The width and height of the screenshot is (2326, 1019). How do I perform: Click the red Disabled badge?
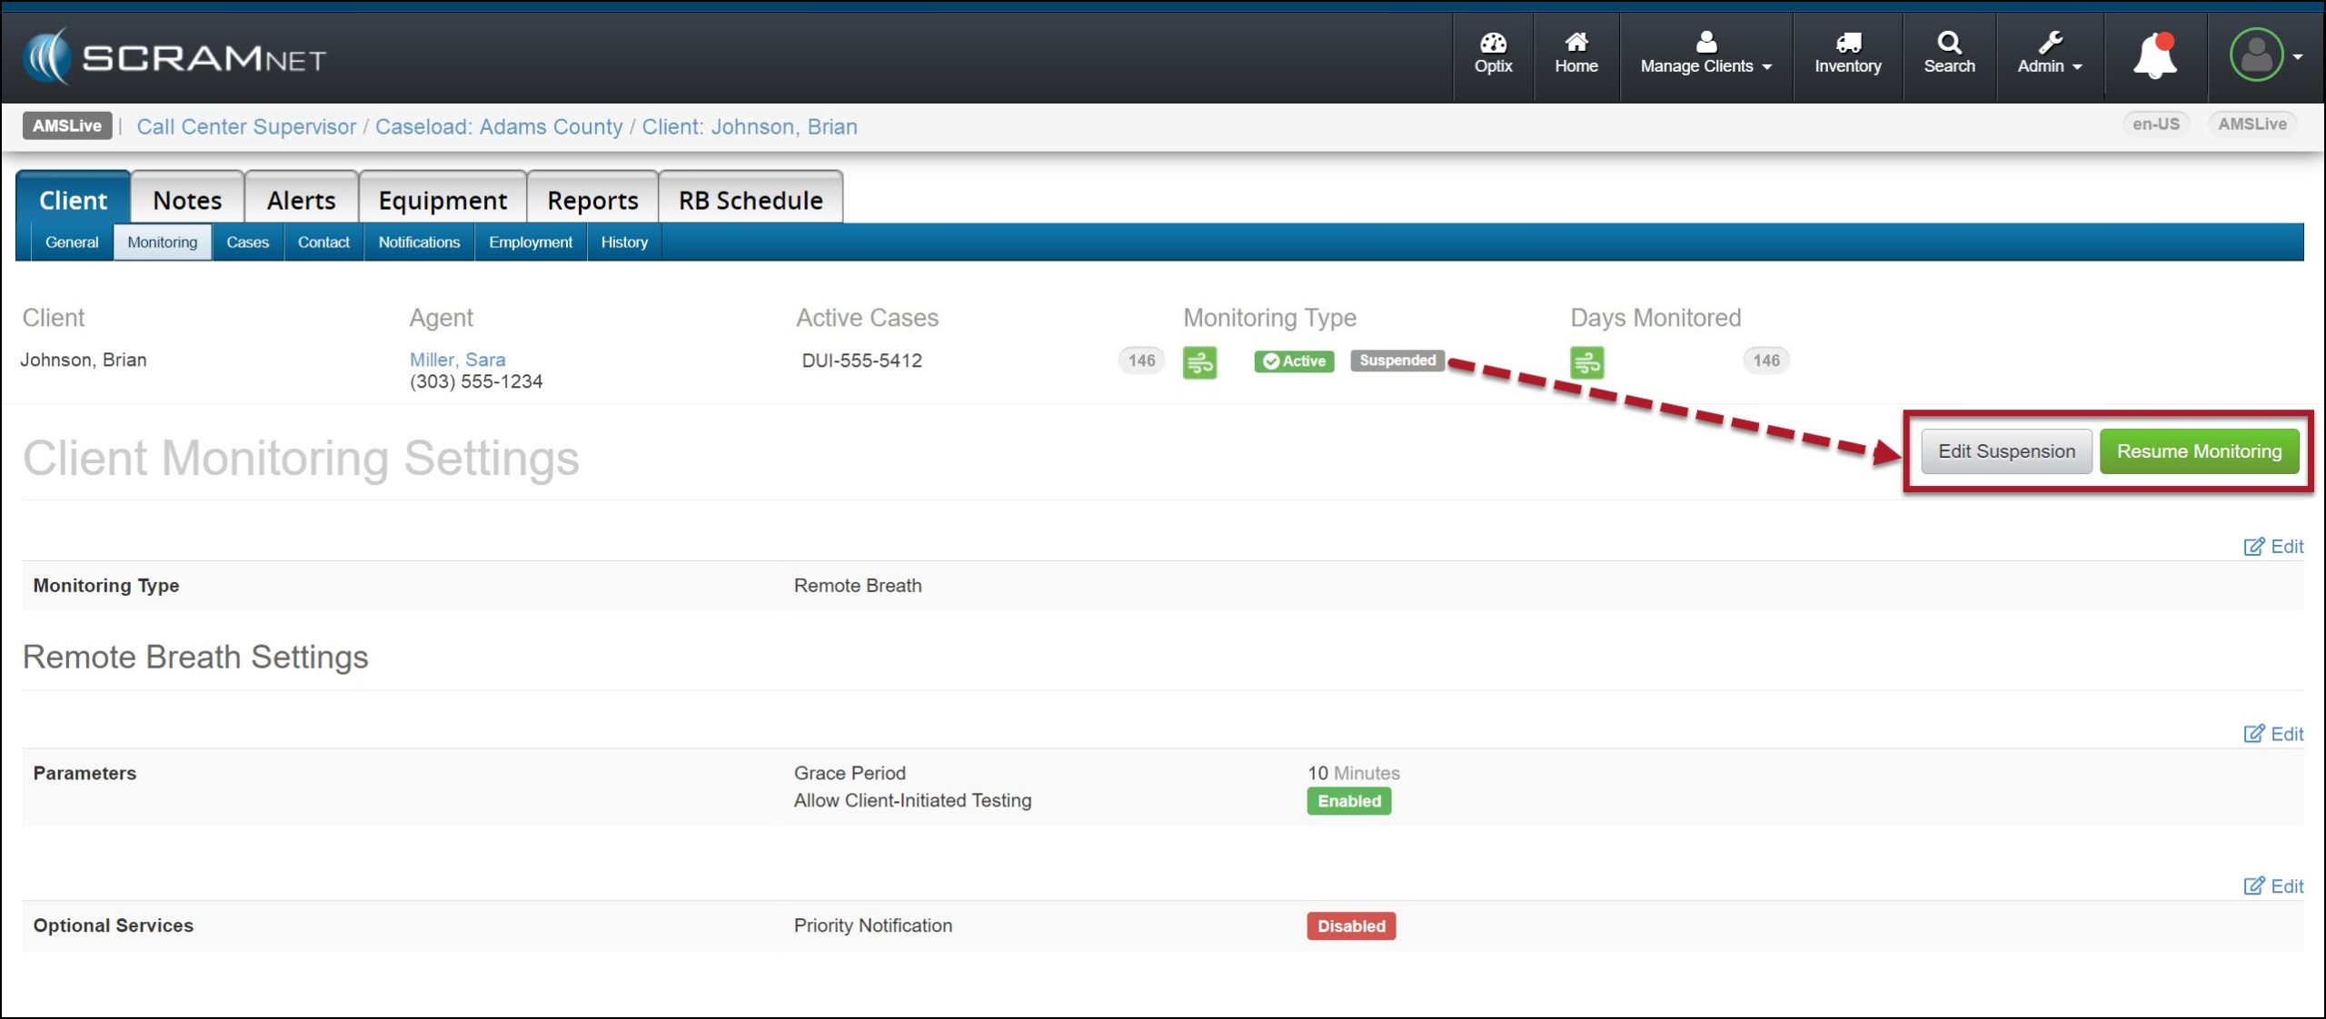[1351, 926]
